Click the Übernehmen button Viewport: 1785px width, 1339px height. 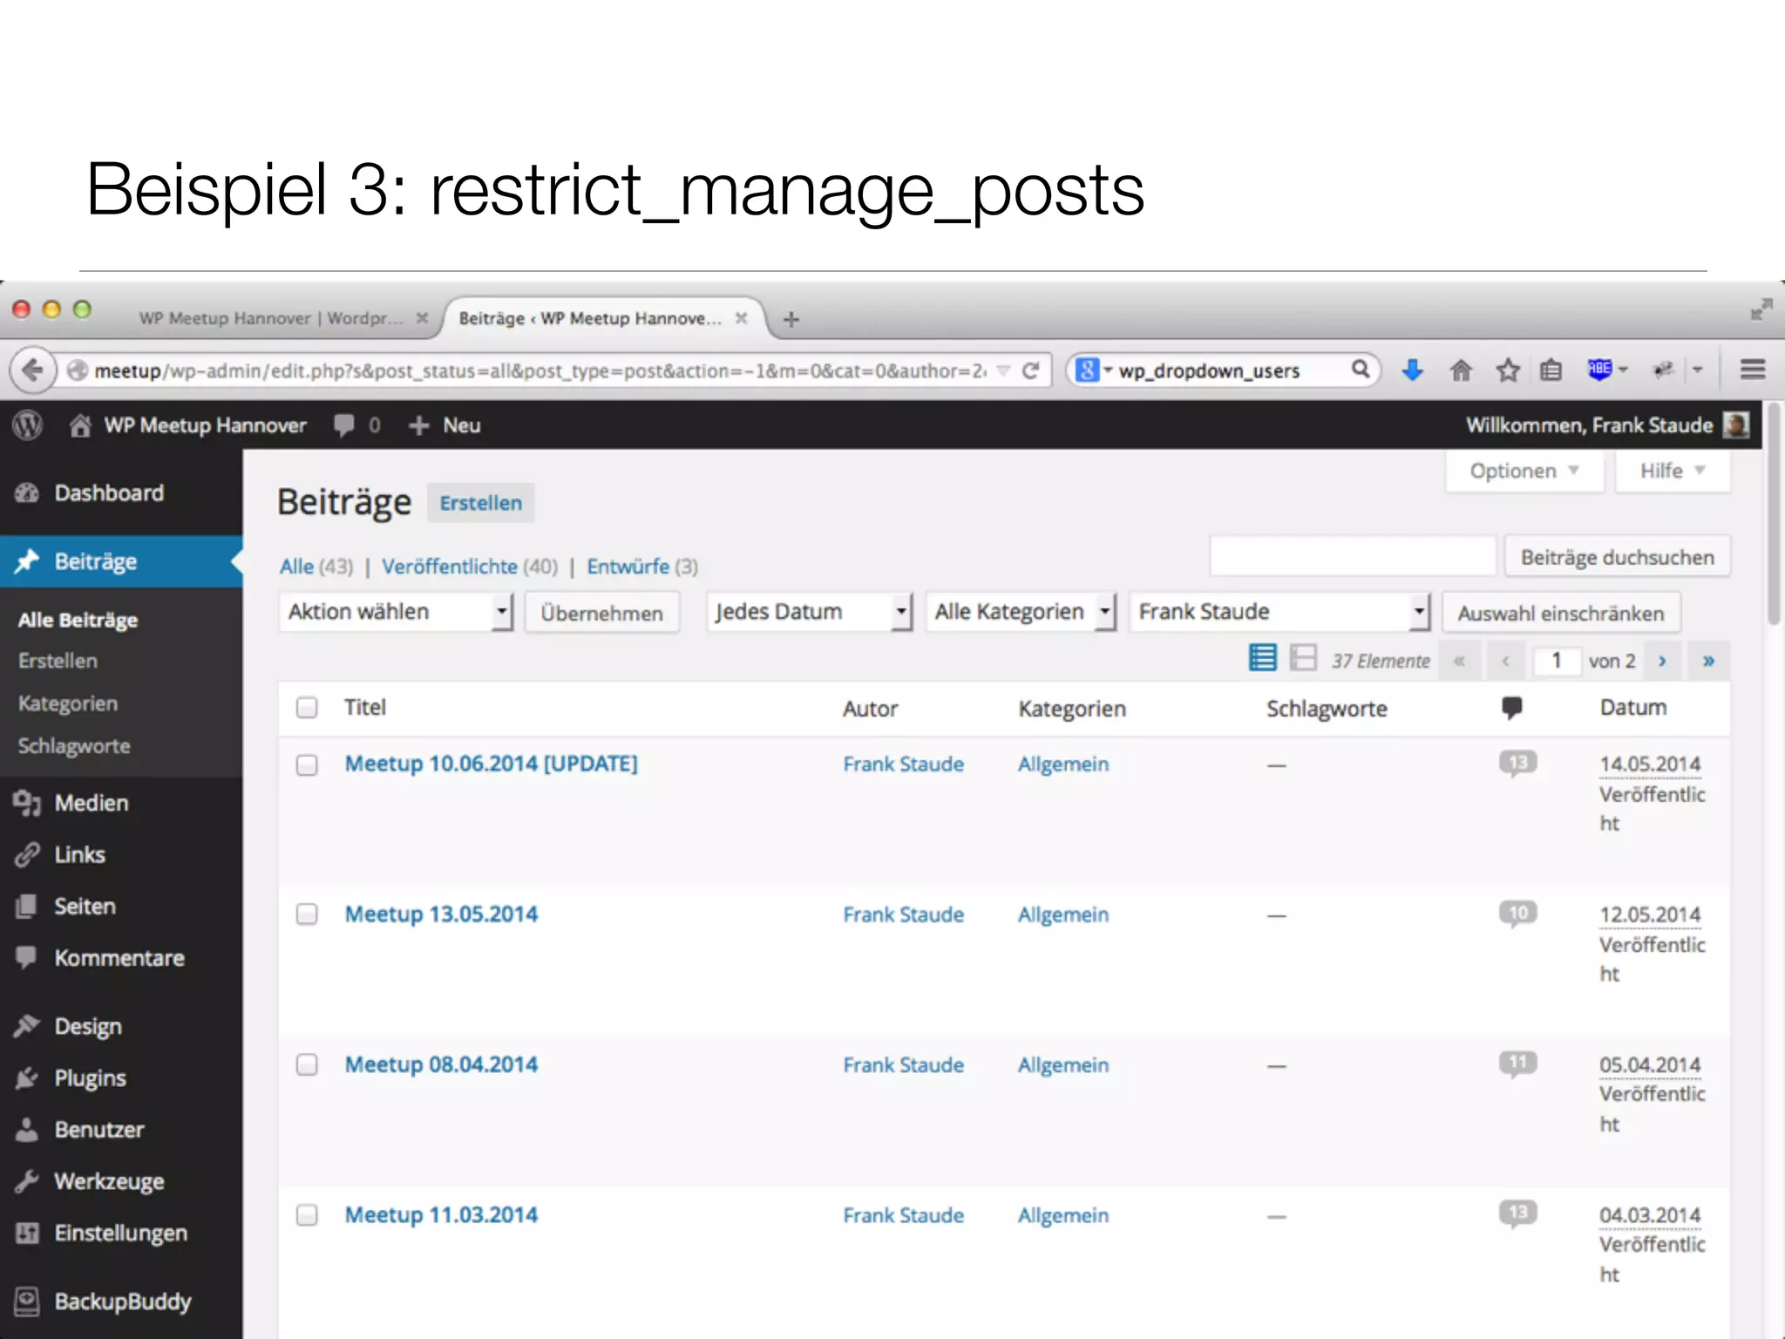click(601, 613)
